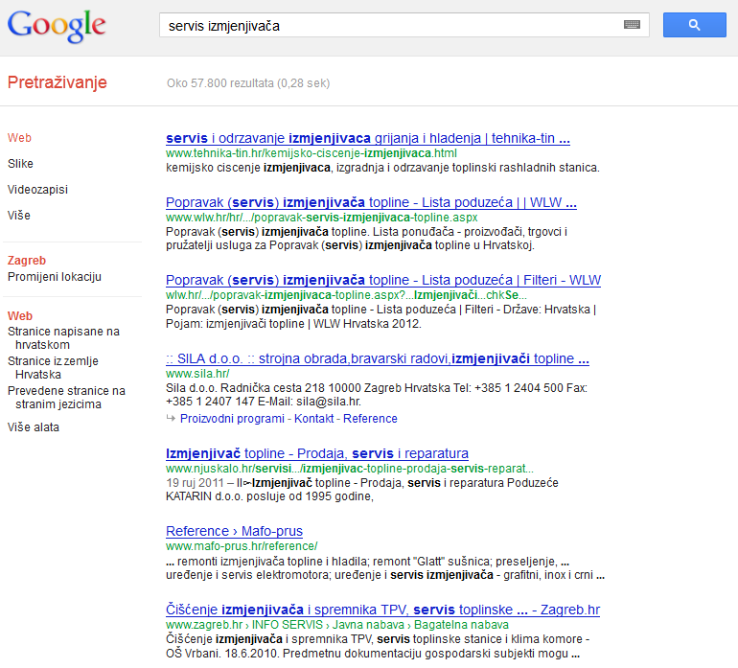738x668 pixels.
Task: Open the Proizvodni programi sitelink
Action: (233, 419)
